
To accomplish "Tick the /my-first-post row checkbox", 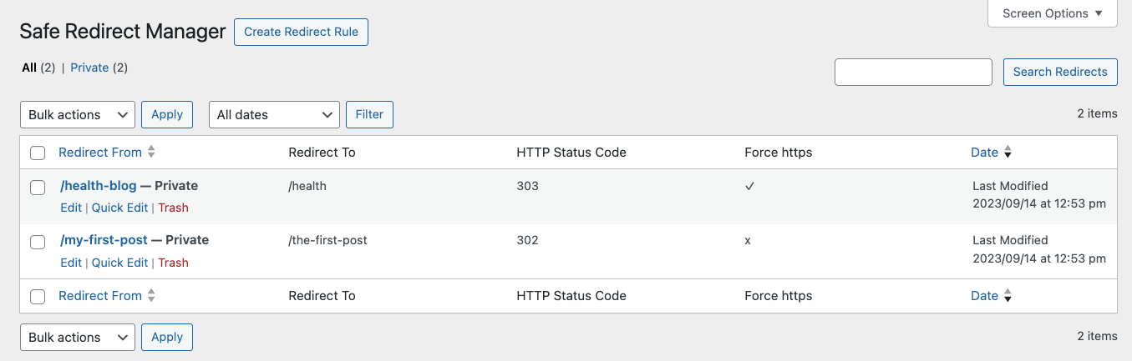I will (x=38, y=242).
